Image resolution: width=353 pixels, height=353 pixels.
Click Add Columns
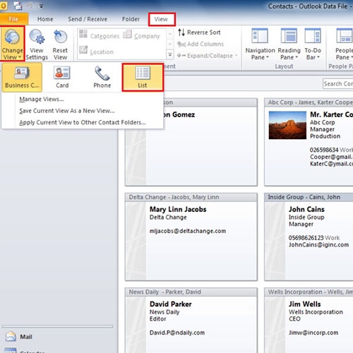click(201, 44)
